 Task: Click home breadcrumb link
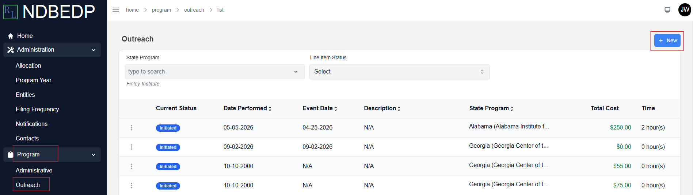[x=132, y=10]
